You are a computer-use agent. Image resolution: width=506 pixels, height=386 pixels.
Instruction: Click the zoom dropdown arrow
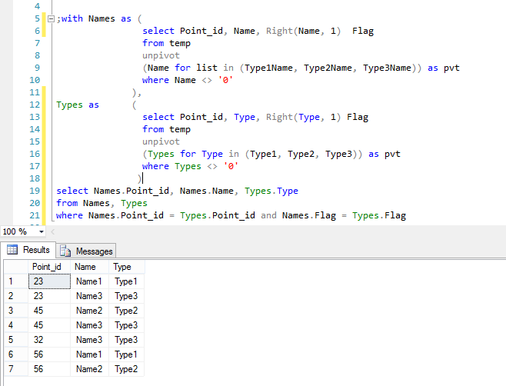pos(41,231)
